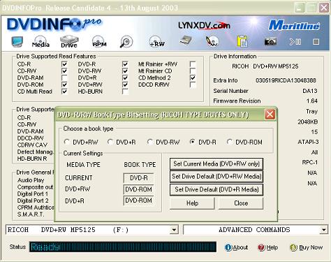The height and width of the screenshot is (262, 331).
Task: Click the Ready status progress bar
Action: 123,247
